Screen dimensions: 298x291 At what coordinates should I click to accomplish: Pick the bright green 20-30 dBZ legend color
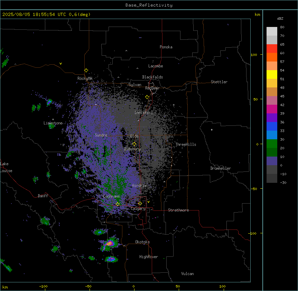(x=272, y=144)
